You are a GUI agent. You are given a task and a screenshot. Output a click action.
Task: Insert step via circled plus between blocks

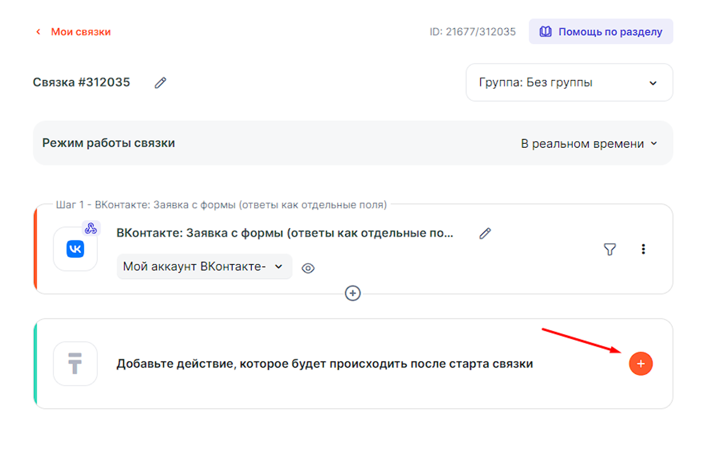click(x=353, y=293)
